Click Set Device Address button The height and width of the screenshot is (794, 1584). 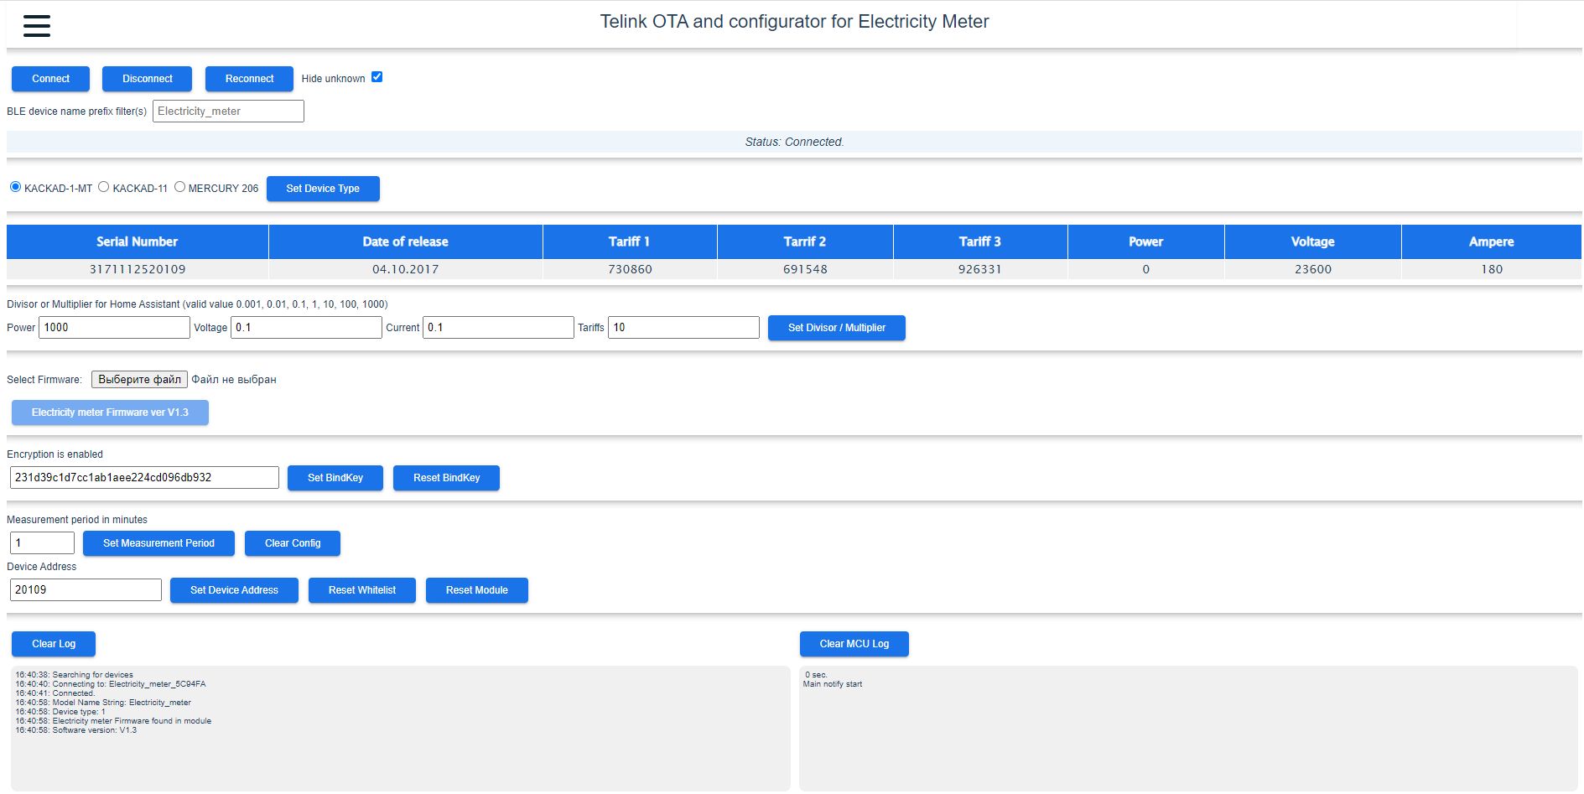click(234, 590)
